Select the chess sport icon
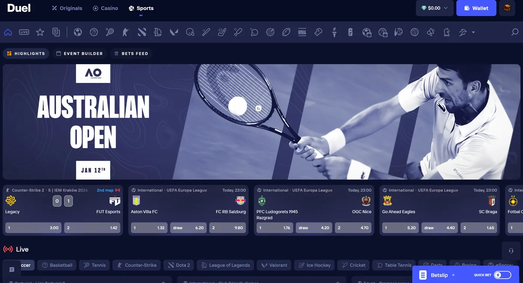This screenshot has width=523, height=283. coord(447,32)
